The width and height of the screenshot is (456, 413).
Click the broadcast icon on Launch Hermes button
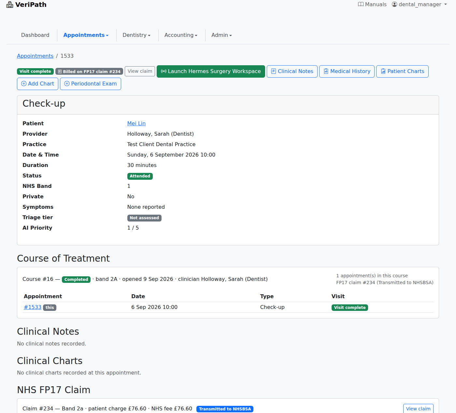tap(164, 71)
